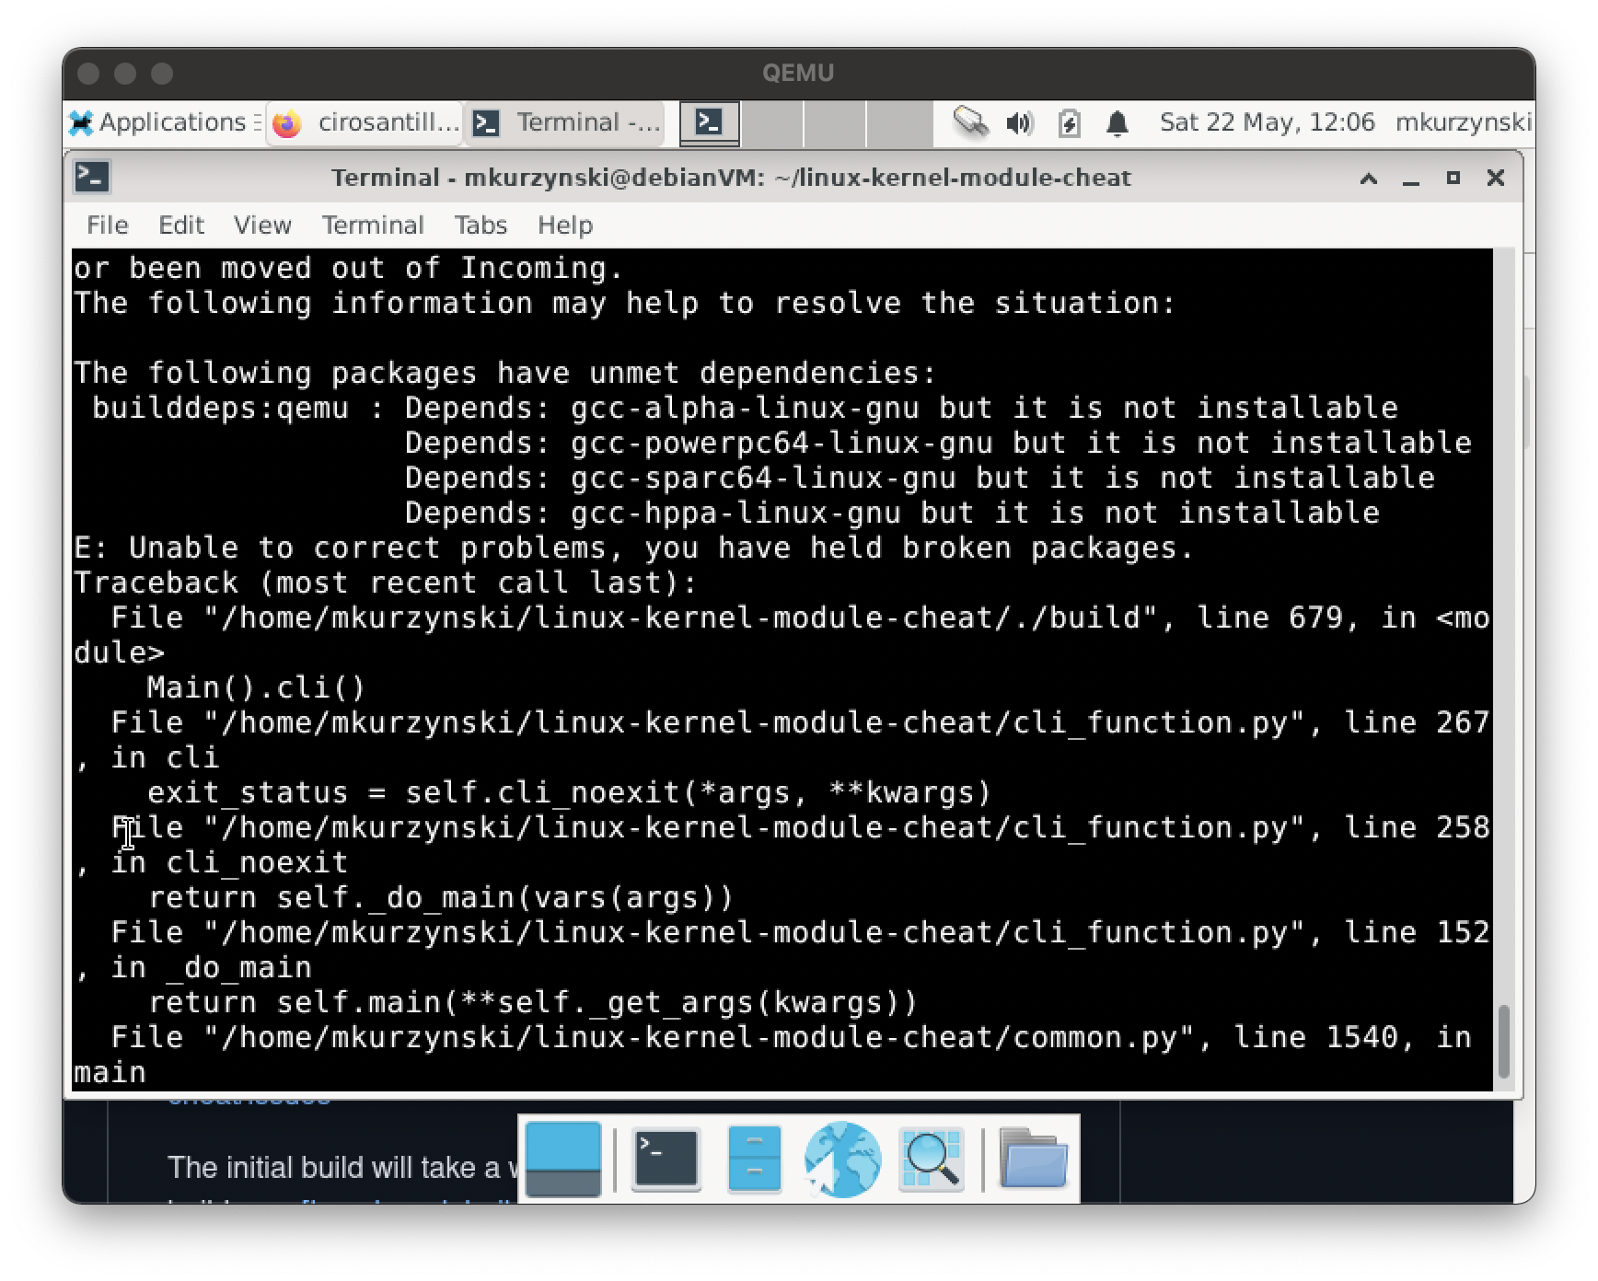Open the Terminal menu
This screenshot has width=1598, height=1281.
pyautogui.click(x=373, y=225)
